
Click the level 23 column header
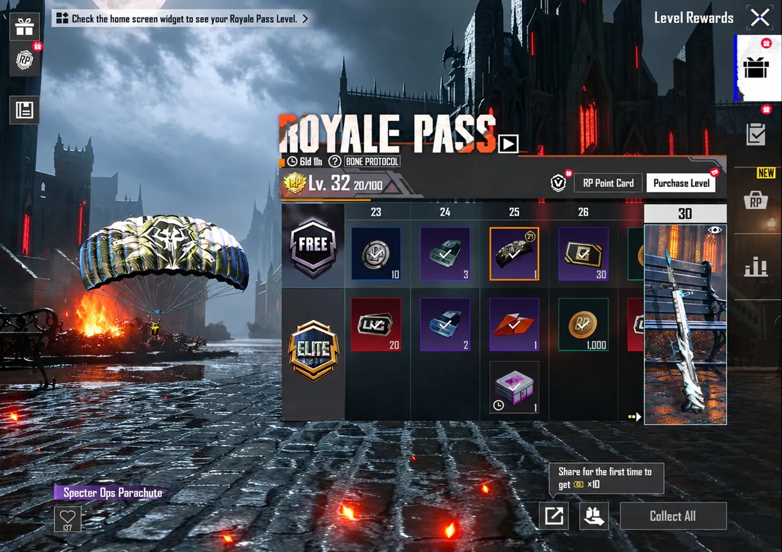coord(376,212)
